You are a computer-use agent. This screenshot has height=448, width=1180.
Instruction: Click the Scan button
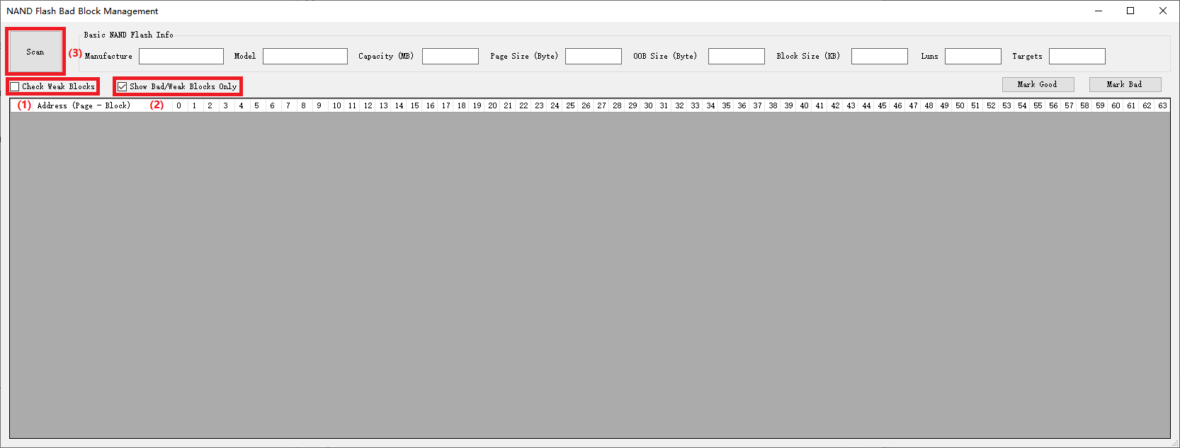(x=35, y=52)
